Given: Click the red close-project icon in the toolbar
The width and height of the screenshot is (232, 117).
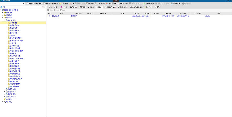Looking at the screenshot, I should pyautogui.click(x=70, y=3).
